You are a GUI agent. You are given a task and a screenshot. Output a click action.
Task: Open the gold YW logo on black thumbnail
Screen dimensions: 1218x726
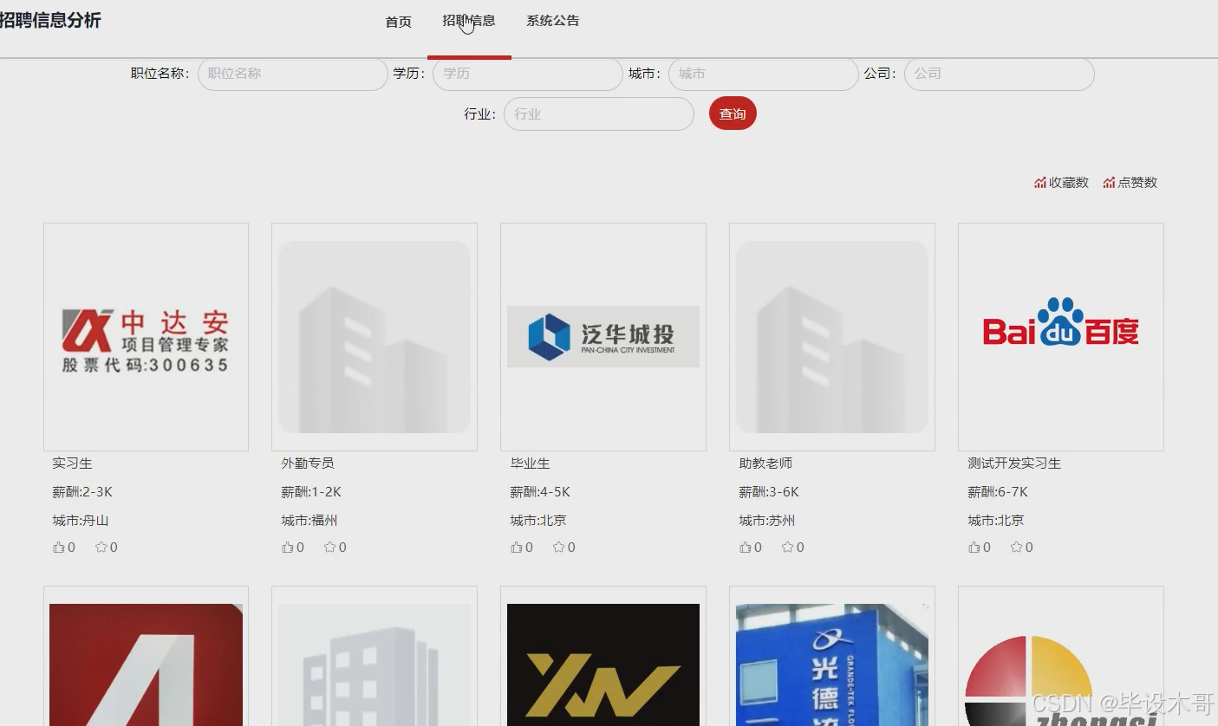pos(603,664)
